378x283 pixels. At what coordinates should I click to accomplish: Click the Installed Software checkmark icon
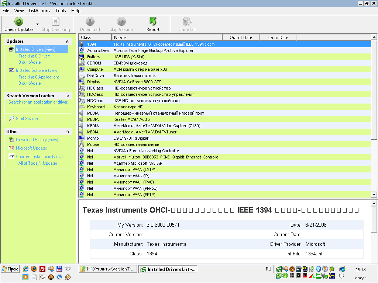(11, 70)
